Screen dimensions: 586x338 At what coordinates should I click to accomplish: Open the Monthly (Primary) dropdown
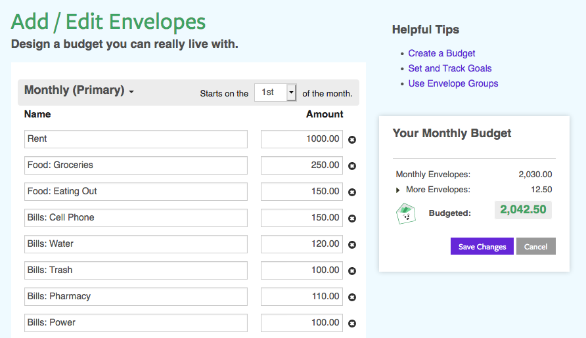pos(79,91)
